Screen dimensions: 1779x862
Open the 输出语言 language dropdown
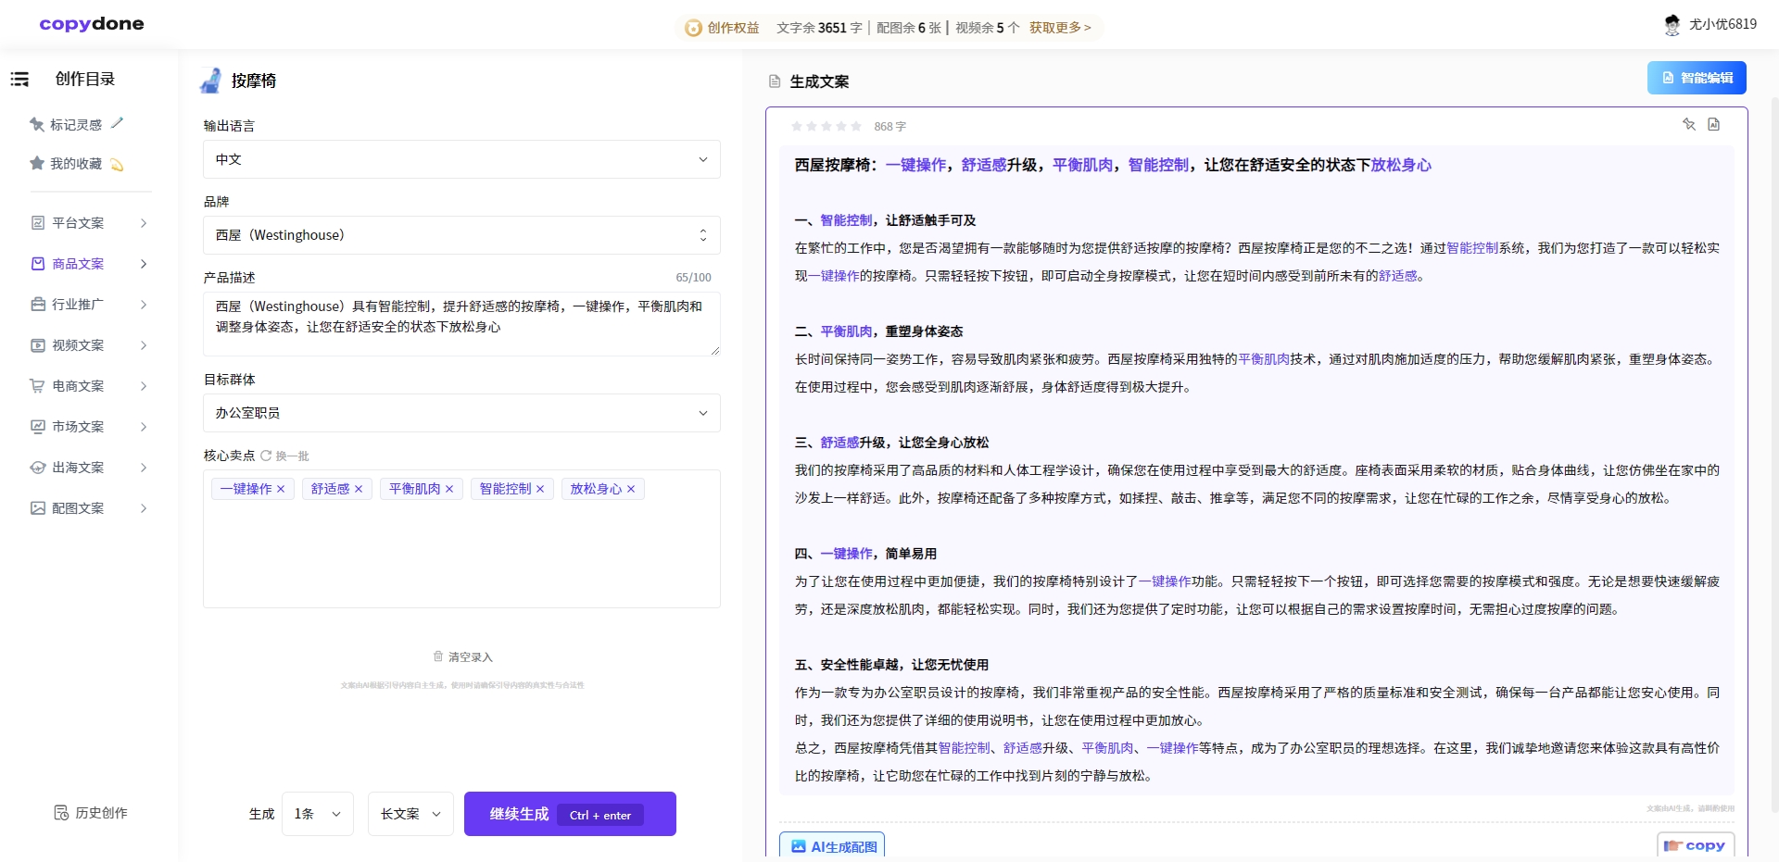coord(461,159)
